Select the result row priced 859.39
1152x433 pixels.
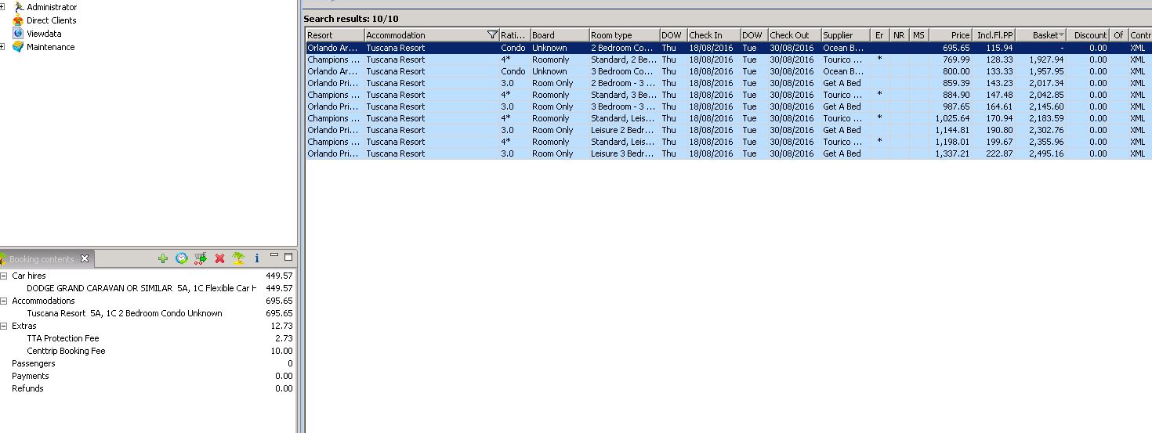click(728, 83)
